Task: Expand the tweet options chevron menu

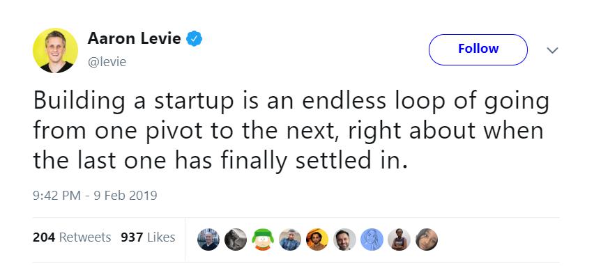Action: [x=553, y=50]
